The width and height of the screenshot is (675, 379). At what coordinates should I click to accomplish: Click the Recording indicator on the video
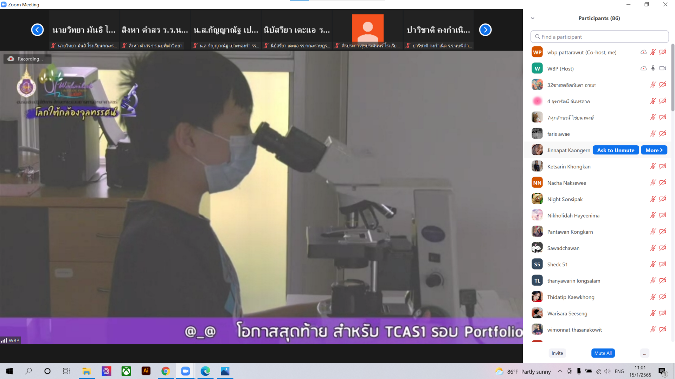(27, 59)
